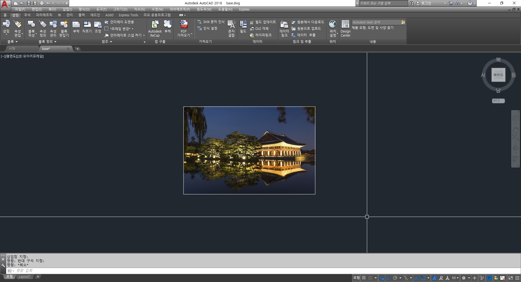Switch to the Express Tools ribbon tab
The image size is (521, 282).
click(128, 15)
